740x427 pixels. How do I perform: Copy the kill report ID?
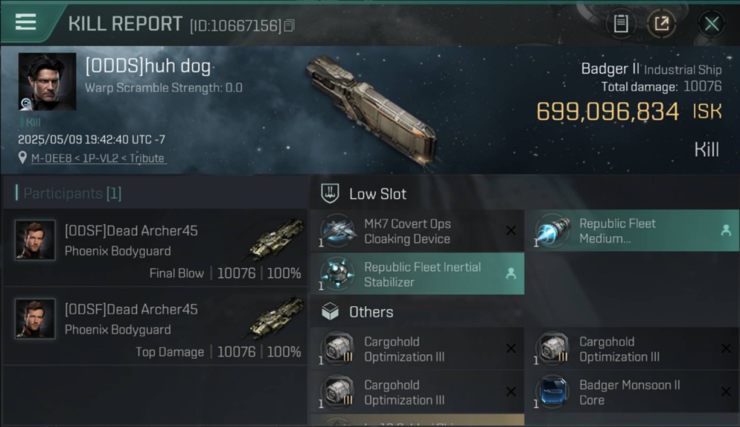[x=289, y=26]
